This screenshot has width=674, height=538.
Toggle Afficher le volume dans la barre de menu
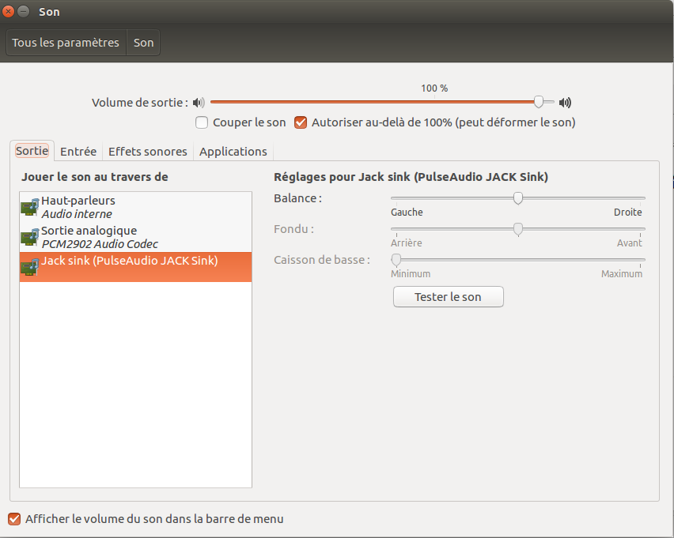pyautogui.click(x=14, y=519)
